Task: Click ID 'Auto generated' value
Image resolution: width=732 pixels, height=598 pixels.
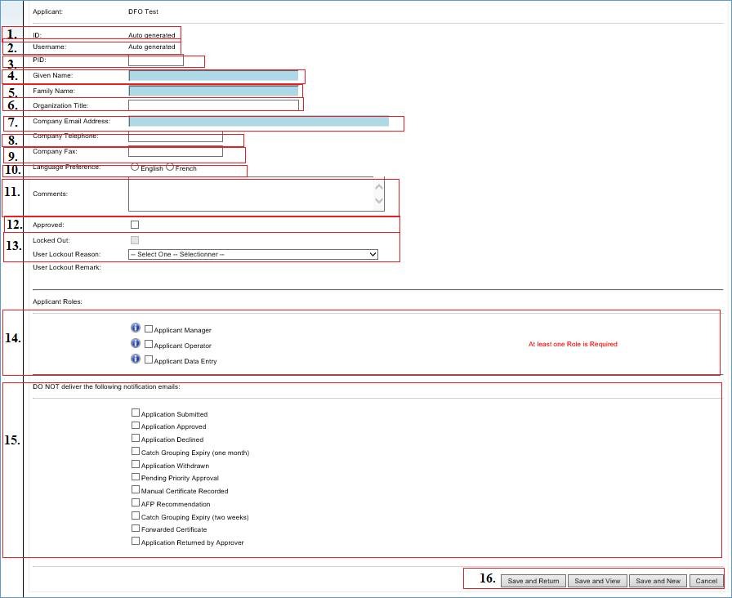Action: point(152,35)
